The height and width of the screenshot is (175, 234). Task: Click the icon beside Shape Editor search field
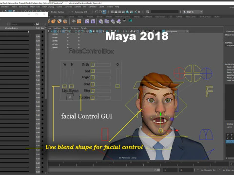(38, 24)
